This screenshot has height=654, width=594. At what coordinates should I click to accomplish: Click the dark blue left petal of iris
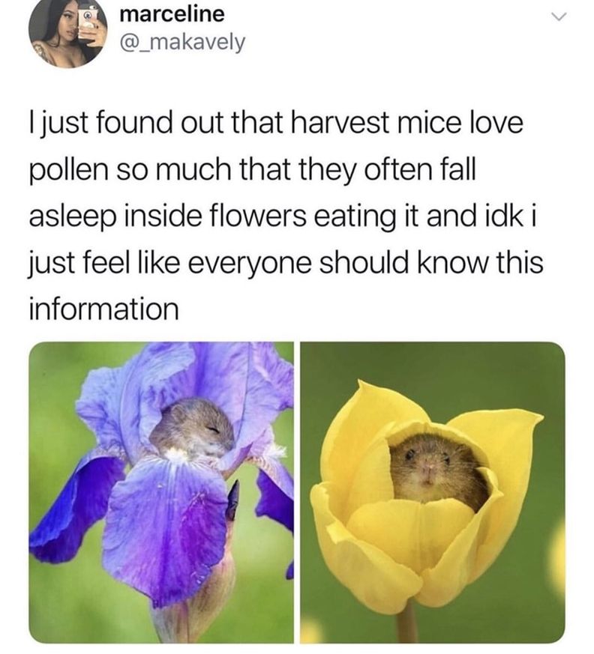point(73,509)
